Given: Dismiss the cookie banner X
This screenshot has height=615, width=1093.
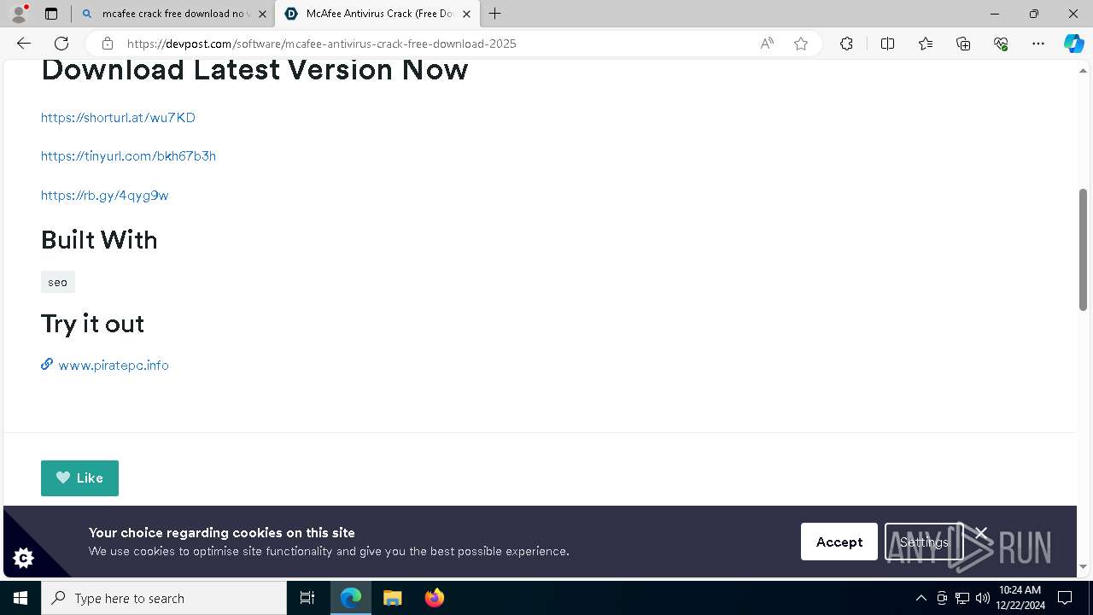Looking at the screenshot, I should coord(981,533).
